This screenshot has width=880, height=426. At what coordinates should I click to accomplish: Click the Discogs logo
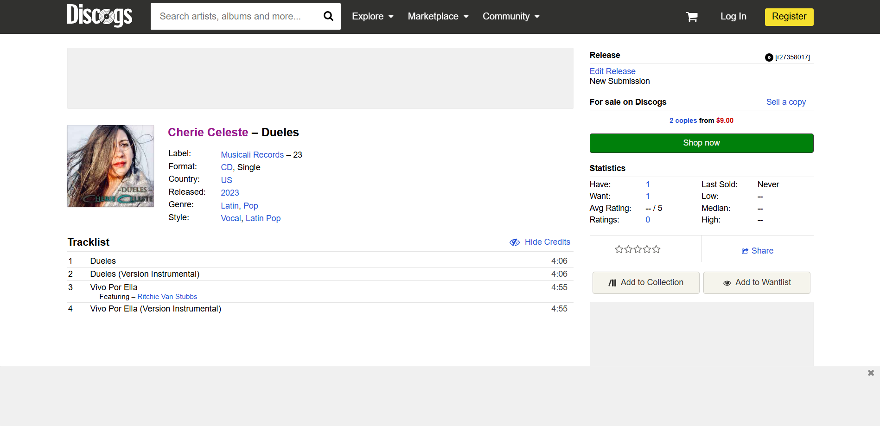[x=100, y=16]
